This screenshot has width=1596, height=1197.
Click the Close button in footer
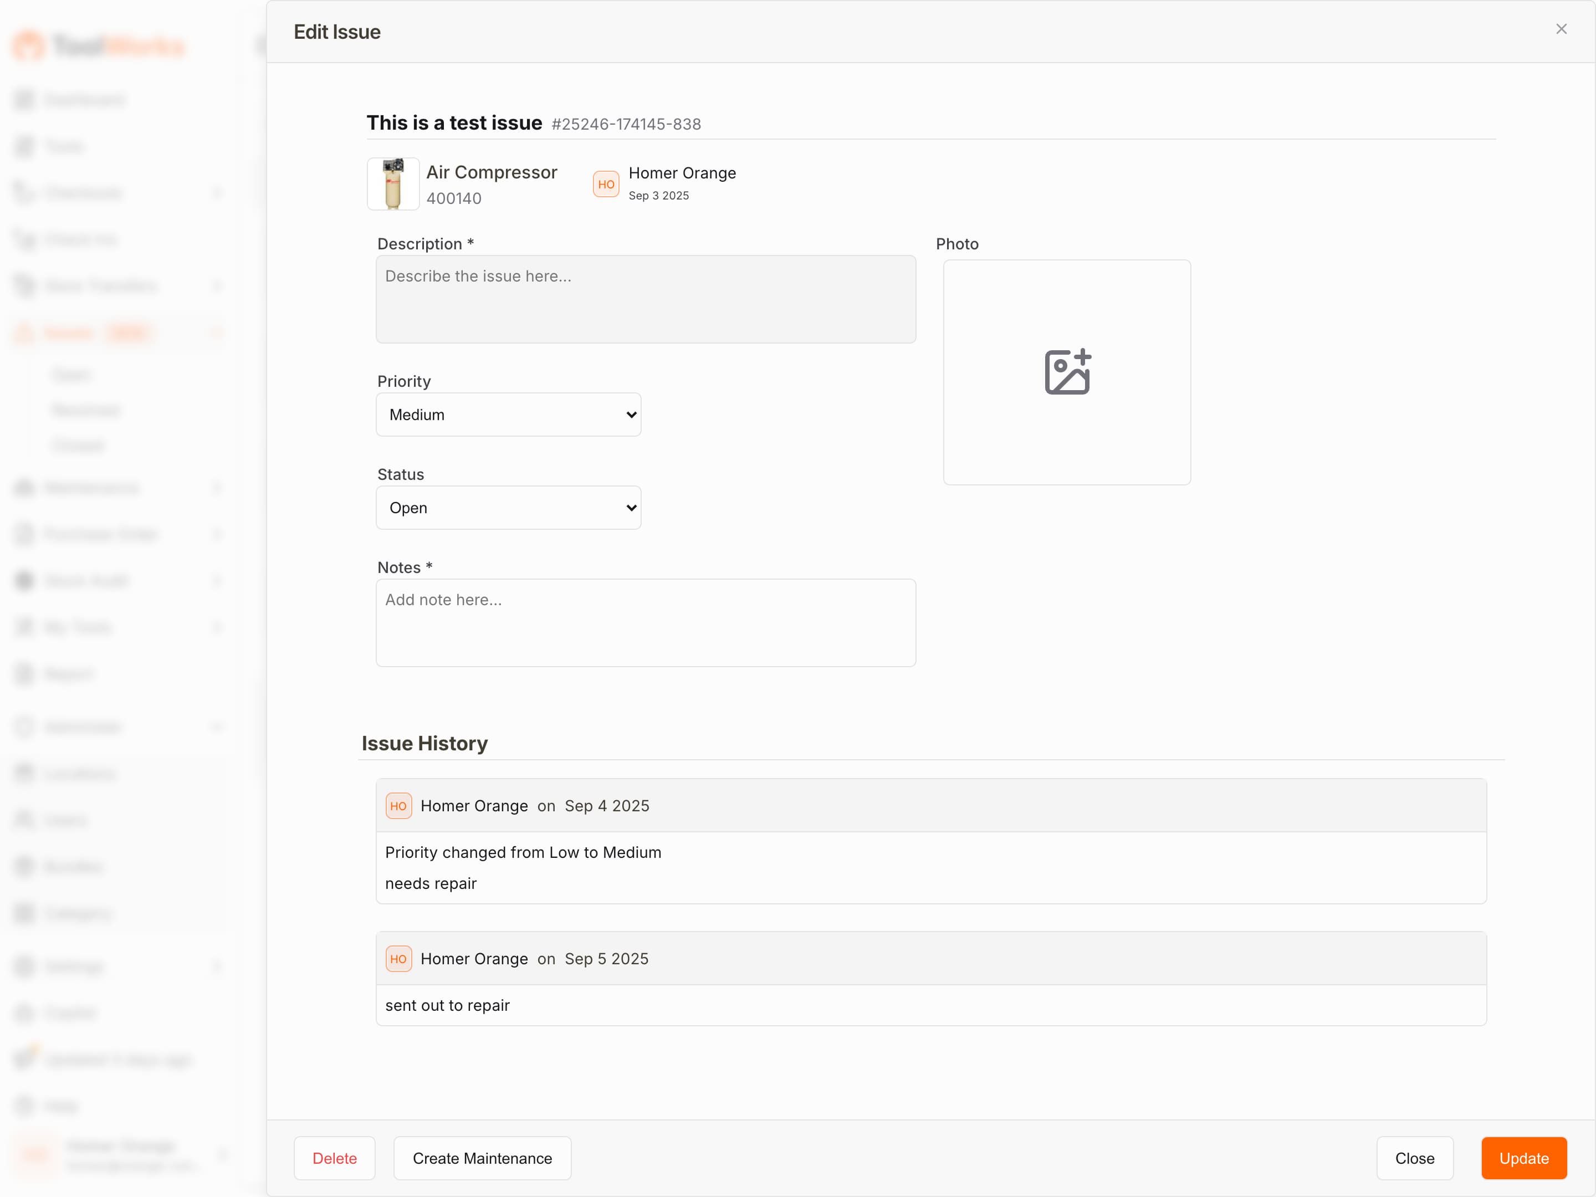point(1414,1158)
